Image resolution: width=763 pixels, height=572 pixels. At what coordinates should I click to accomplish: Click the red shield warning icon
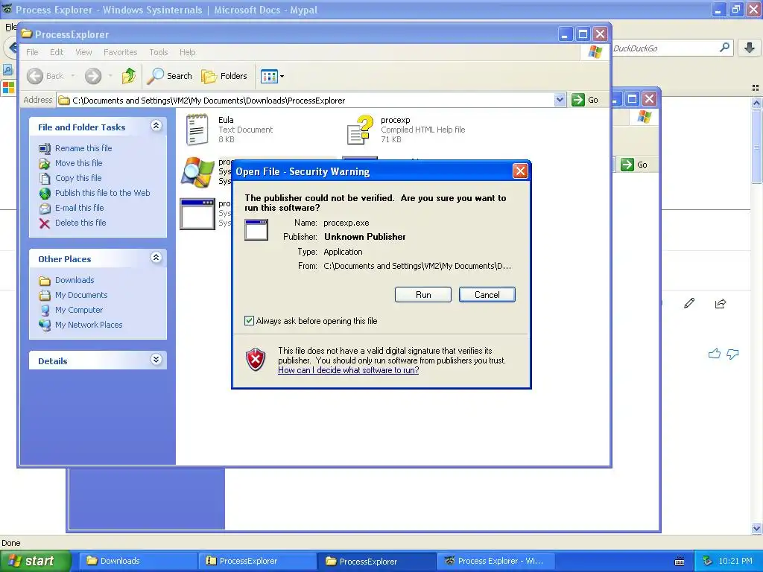256,360
